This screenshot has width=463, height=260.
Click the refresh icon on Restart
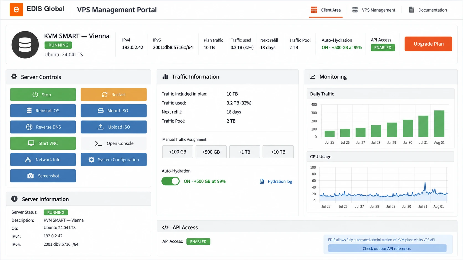click(105, 94)
